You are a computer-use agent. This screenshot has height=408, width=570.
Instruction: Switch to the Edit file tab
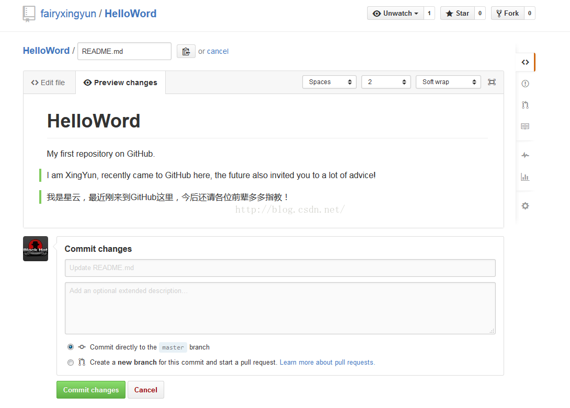pyautogui.click(x=48, y=83)
